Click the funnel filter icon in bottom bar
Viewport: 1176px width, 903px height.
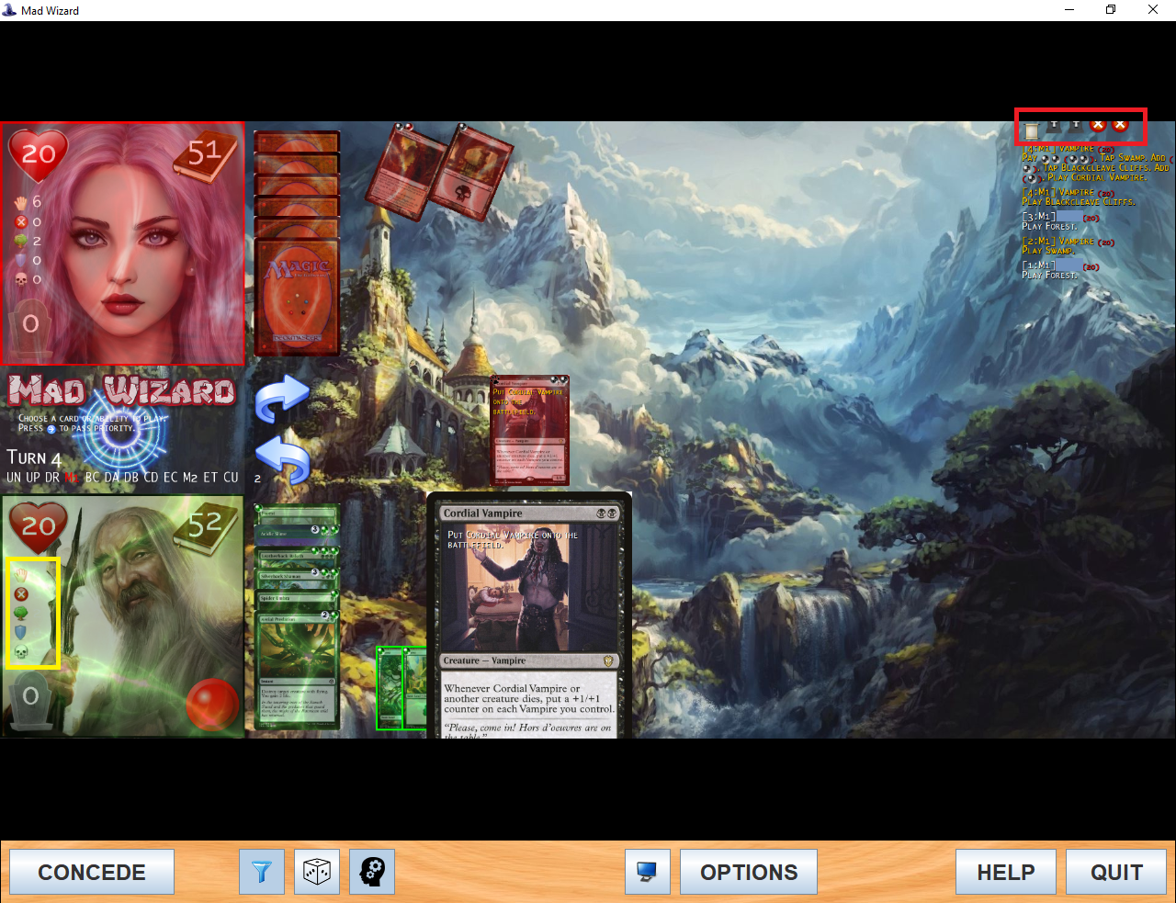(x=262, y=872)
